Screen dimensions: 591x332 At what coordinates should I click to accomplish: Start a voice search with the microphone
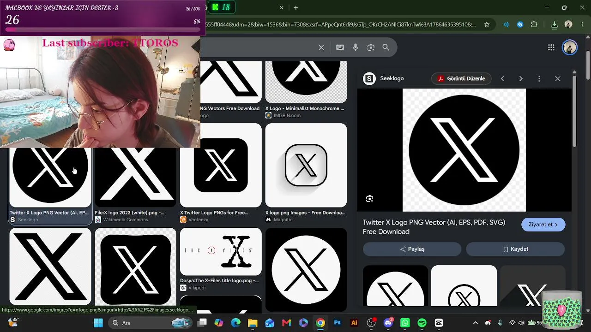pos(356,47)
